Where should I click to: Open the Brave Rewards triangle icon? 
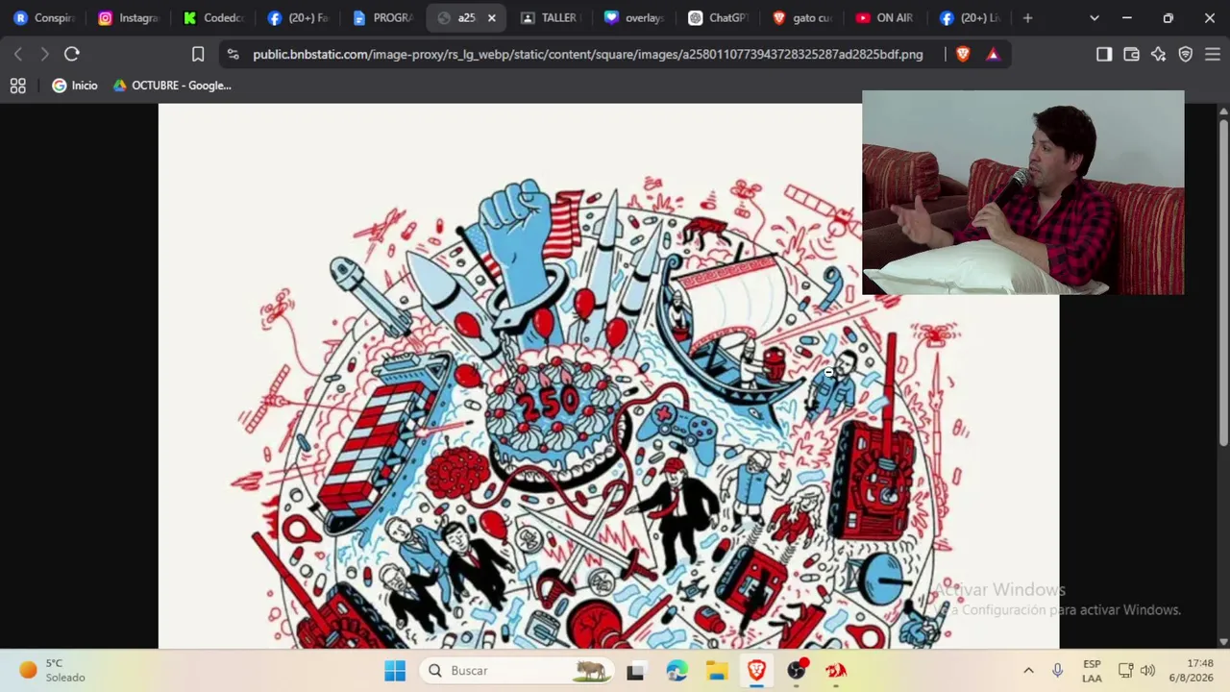click(x=993, y=54)
